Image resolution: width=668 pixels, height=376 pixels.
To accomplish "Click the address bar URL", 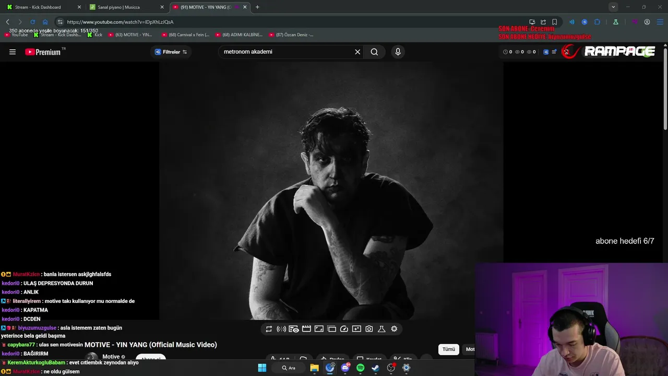I will (121, 22).
